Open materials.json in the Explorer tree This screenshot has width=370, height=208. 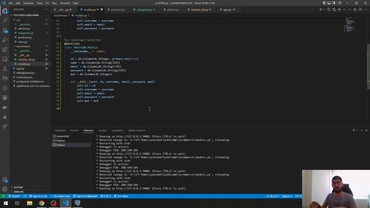(24, 77)
